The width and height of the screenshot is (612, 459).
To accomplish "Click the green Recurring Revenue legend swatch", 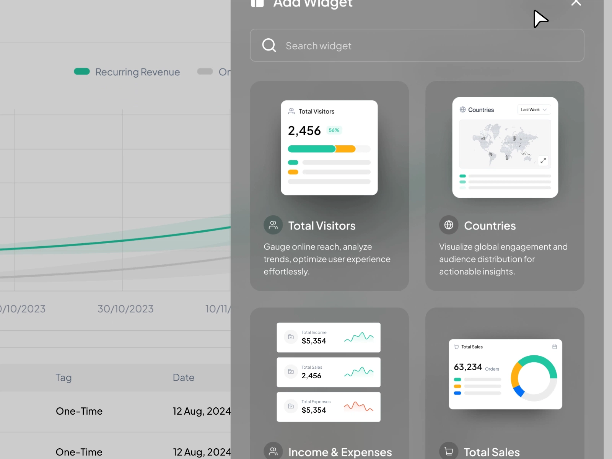I will (x=82, y=72).
